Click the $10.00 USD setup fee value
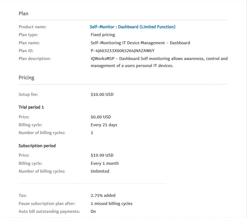 102,94
